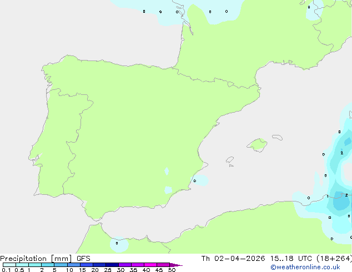Click the 'Th 02-04-2026 15..18 UTC' timestamp
The width and height of the screenshot is (352, 272).
pyautogui.click(x=257, y=259)
